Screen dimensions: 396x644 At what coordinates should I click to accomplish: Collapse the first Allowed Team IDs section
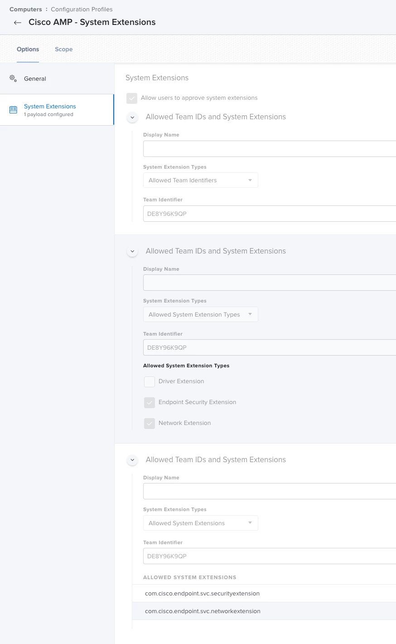coord(132,117)
